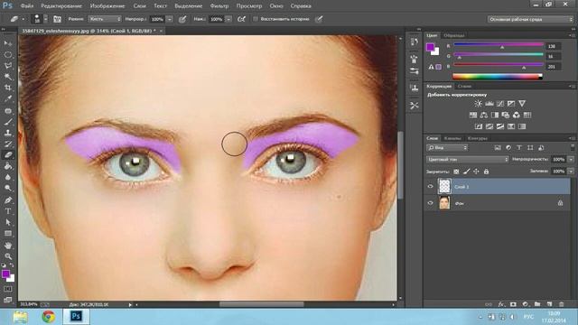Open the workspace switcher dropdown
578x325 pixels.
click(530, 19)
